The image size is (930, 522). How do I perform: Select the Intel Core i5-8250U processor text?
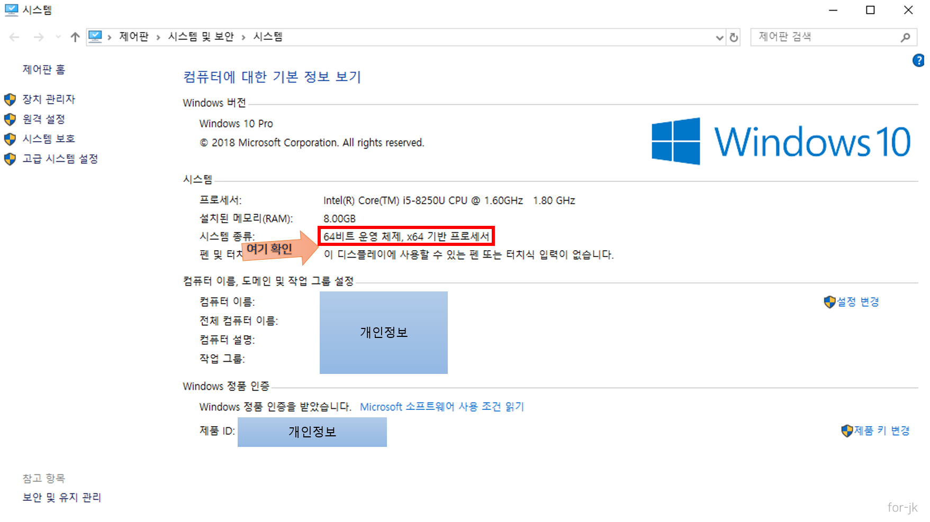tap(449, 200)
